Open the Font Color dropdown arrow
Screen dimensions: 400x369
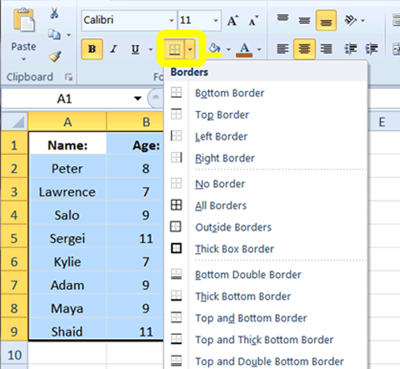259,49
